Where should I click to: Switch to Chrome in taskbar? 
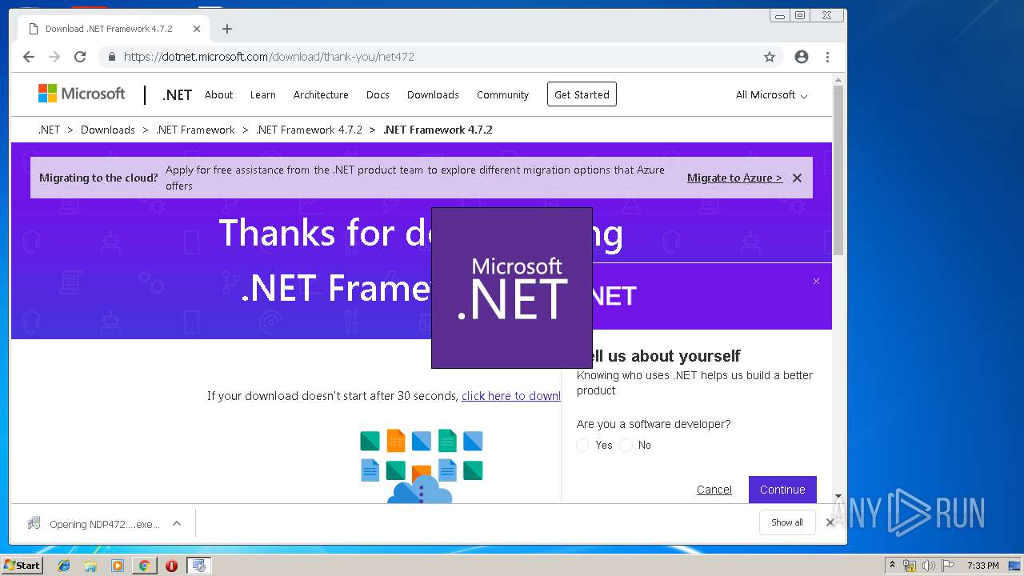point(144,566)
